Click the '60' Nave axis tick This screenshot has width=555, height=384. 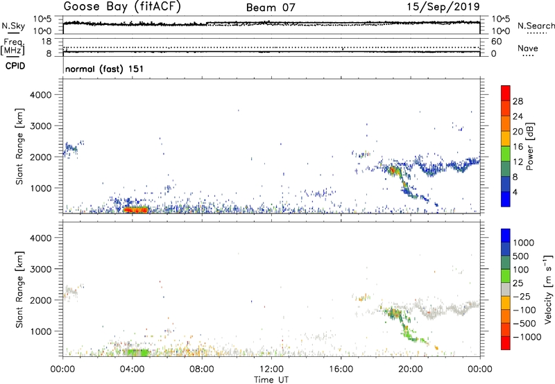click(x=497, y=42)
